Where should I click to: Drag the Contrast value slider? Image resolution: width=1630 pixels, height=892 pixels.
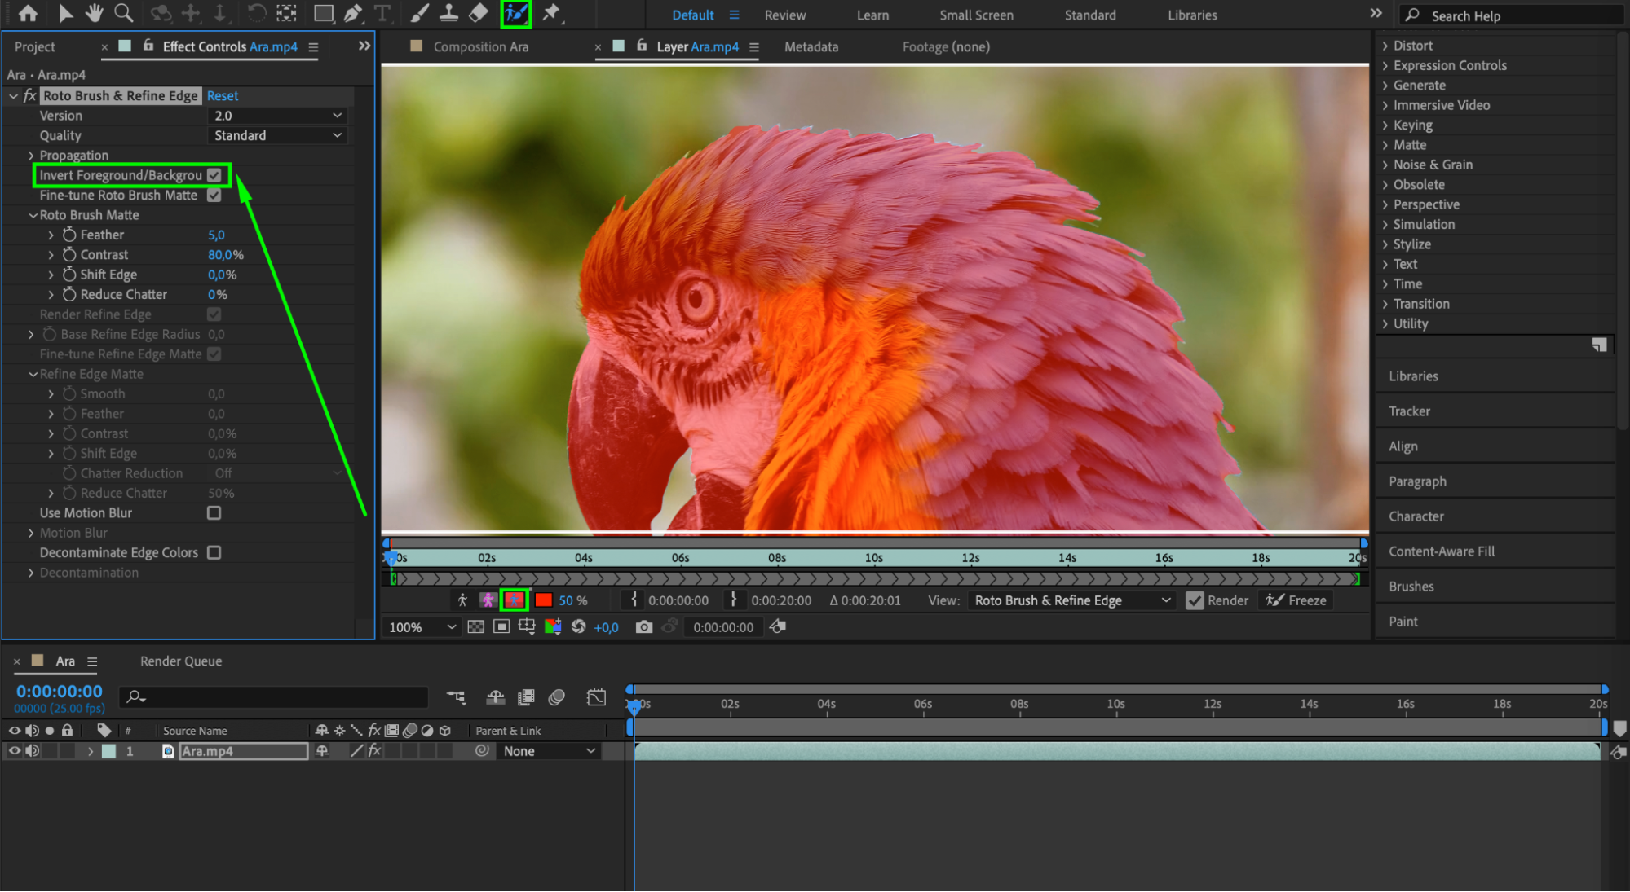(220, 254)
